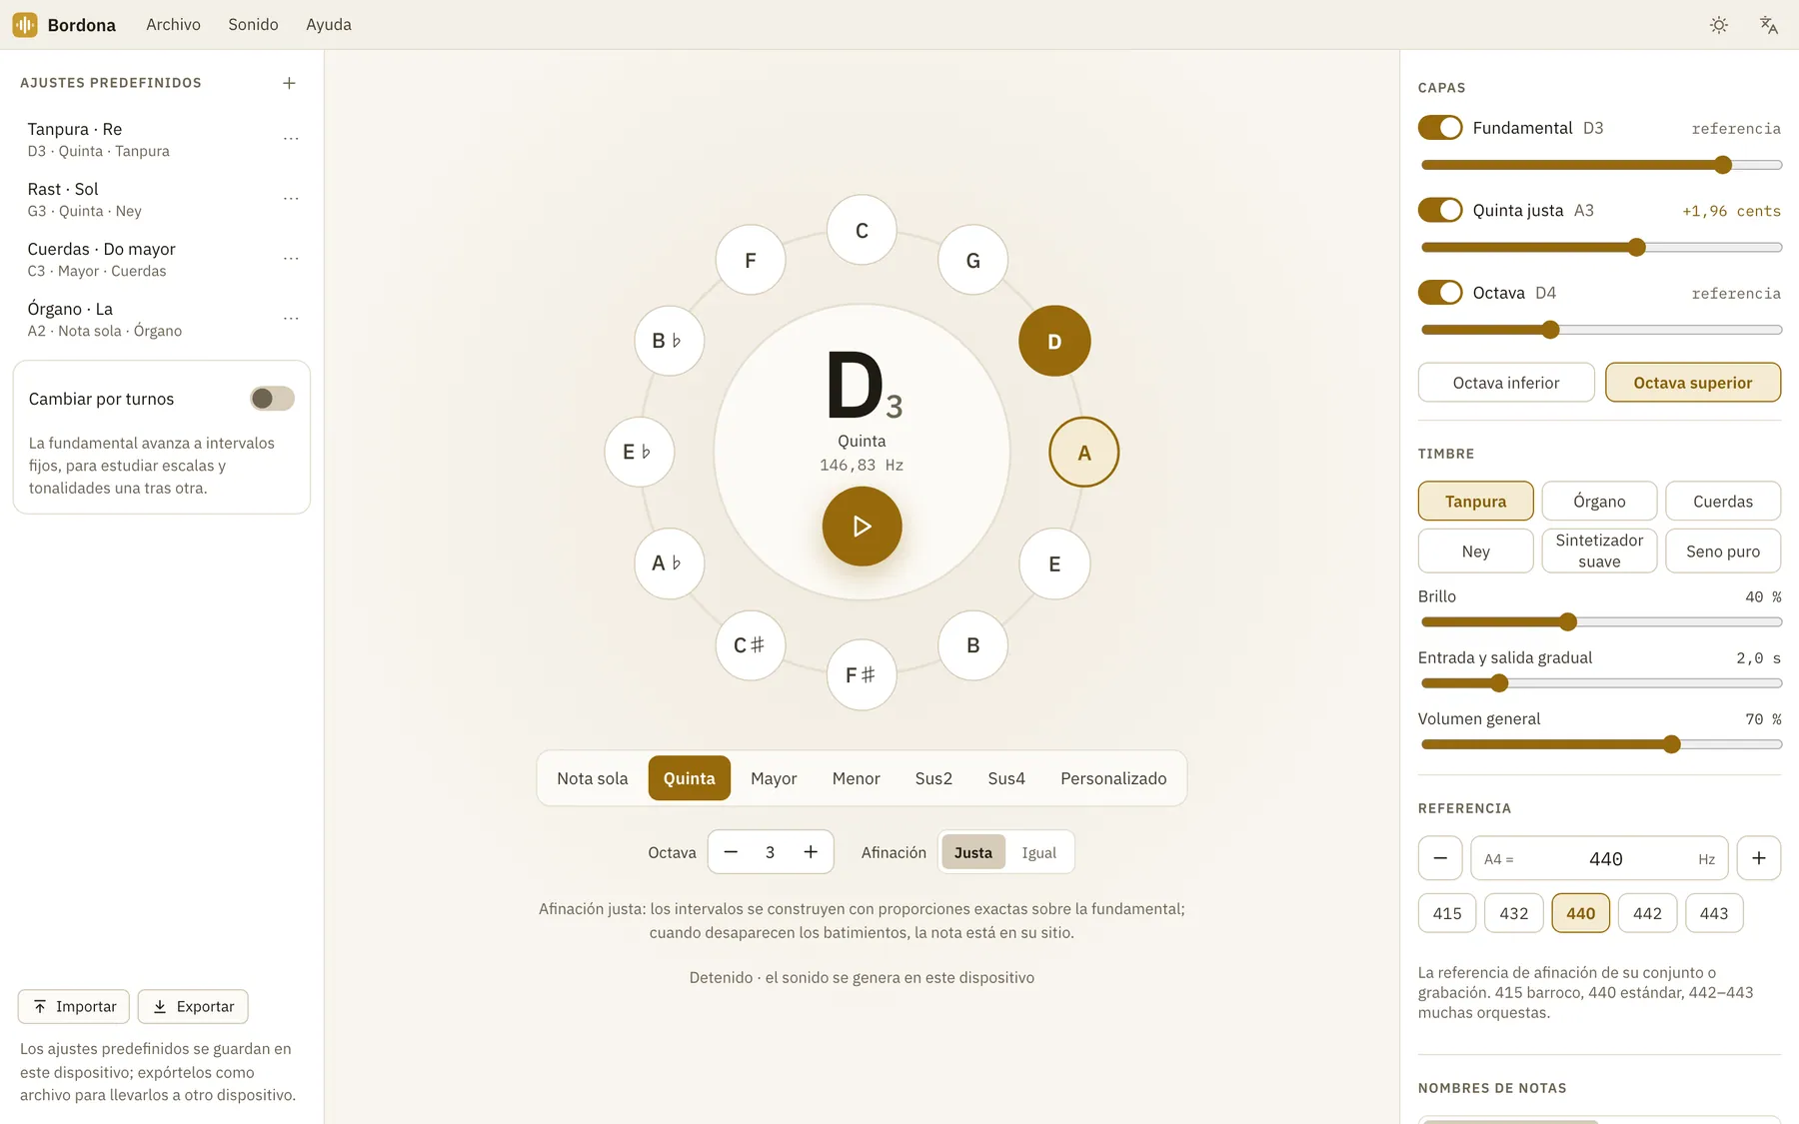Click the Bordona app logo icon
The width and height of the screenshot is (1799, 1124).
pos(25,25)
